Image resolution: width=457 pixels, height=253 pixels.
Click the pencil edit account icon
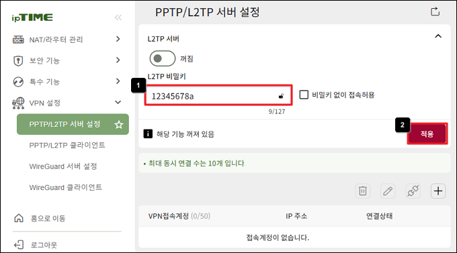click(x=388, y=191)
